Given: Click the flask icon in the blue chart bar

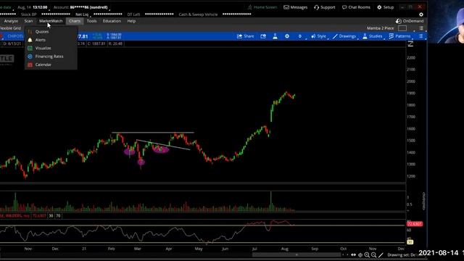Looking at the screenshot, I should coord(275,36).
